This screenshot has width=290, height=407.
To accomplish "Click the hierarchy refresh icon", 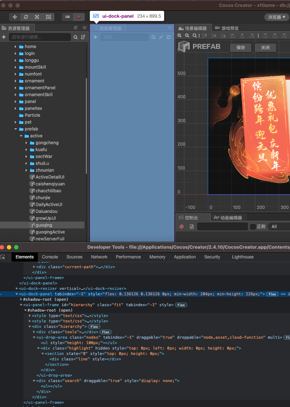I will pyautogui.click(x=168, y=37).
